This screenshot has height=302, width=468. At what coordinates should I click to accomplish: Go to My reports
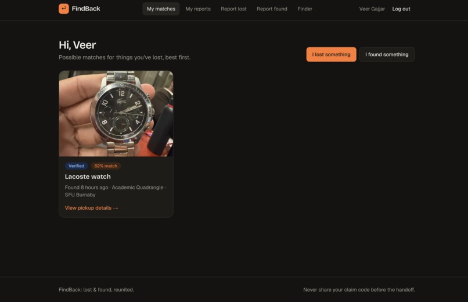click(198, 9)
